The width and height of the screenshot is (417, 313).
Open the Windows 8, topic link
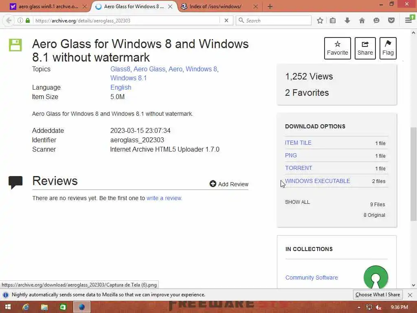[202, 69]
